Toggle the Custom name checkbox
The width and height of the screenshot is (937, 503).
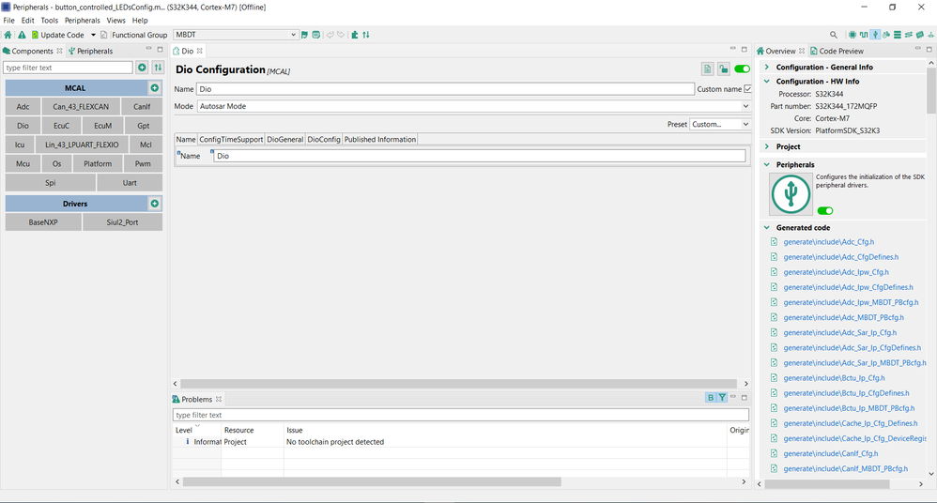[x=747, y=89]
